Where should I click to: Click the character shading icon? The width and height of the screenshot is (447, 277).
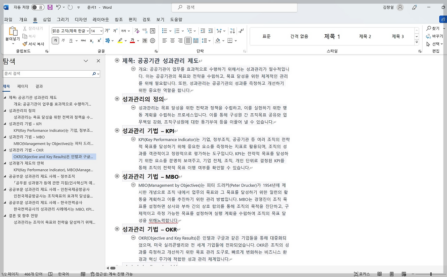pyautogui.click(x=145, y=41)
